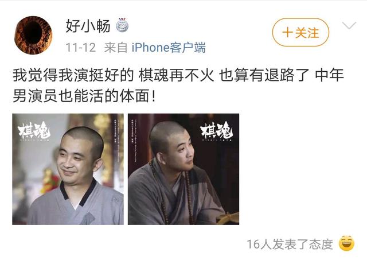Open left thumbnail of smiling monk
This screenshot has height=264, width=367.
pyautogui.click(x=68, y=169)
